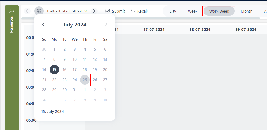This screenshot has width=267, height=130.
Task: Select the Work Week view
Action: (219, 11)
